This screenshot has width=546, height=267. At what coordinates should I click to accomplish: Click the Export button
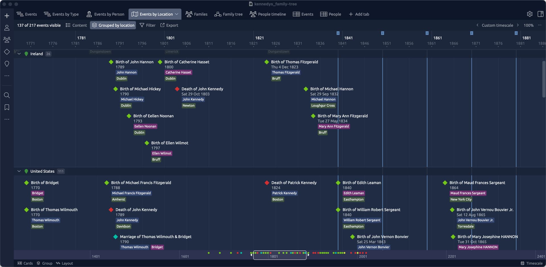point(169,25)
